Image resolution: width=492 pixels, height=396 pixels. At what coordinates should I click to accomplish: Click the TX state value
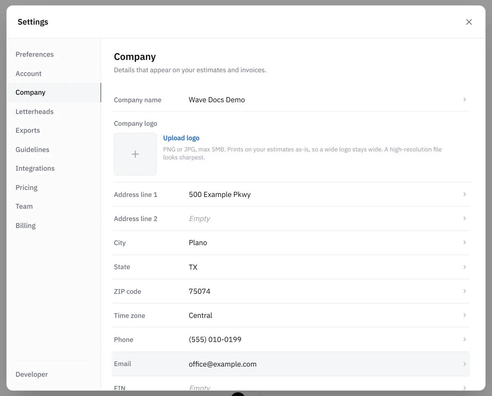(193, 267)
